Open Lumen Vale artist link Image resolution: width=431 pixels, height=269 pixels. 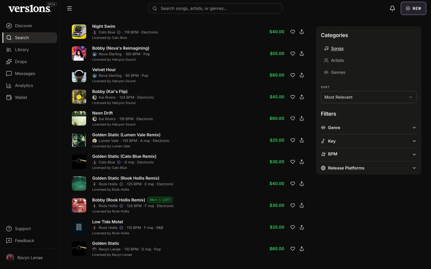(108, 141)
